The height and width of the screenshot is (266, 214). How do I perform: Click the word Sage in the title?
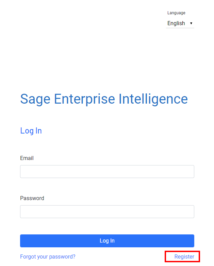pyautogui.click(x=35, y=99)
